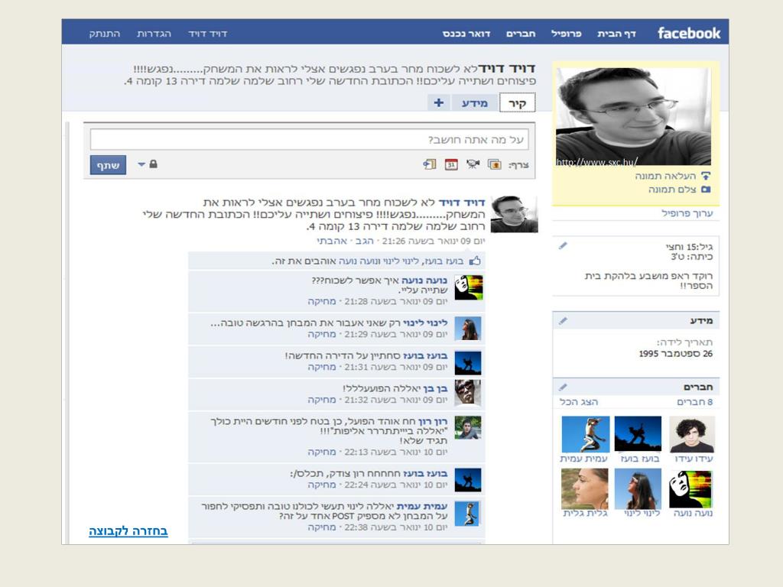Click in the 'על מה אתה חושב?' status box
This screenshot has height=587, width=783.
pyautogui.click(x=309, y=139)
